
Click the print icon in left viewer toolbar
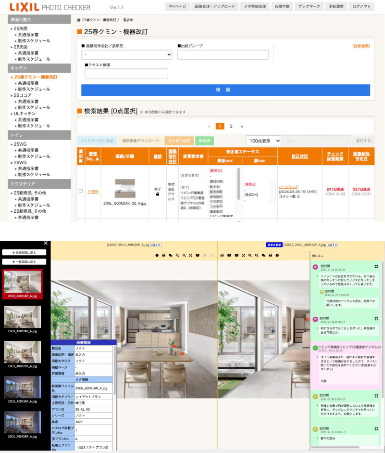164,255
